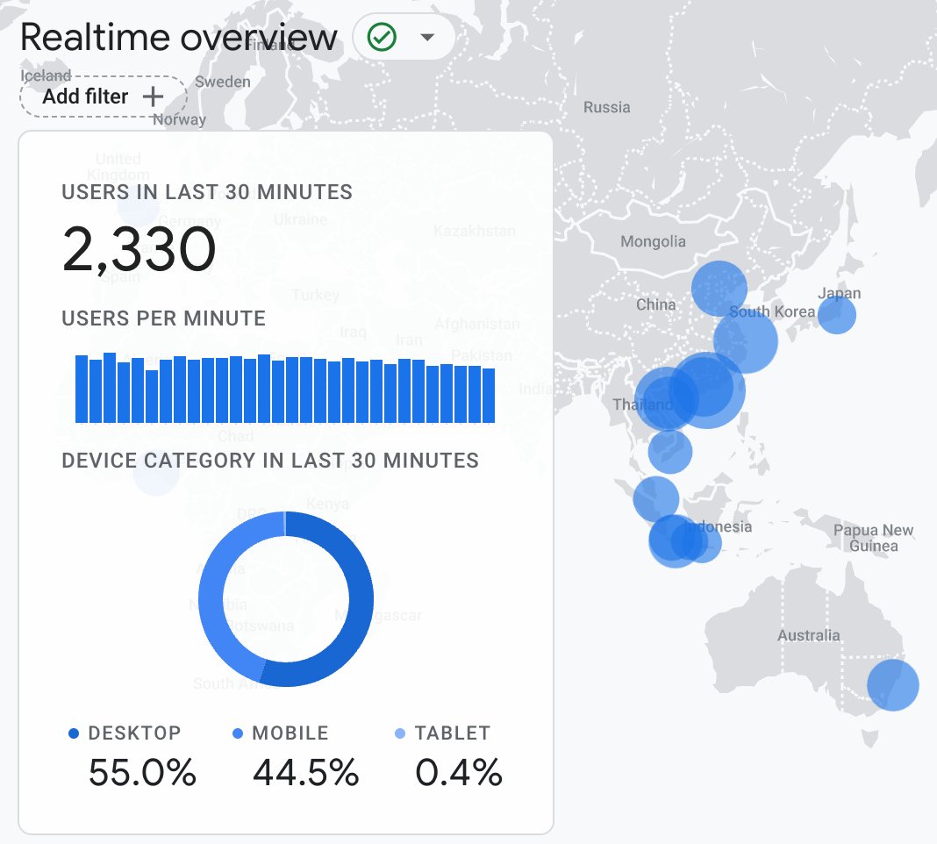
Task: Click the USERS IN LAST 30 MINUTES label
Action: 207,192
